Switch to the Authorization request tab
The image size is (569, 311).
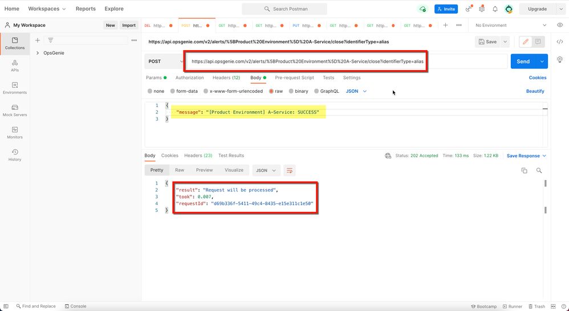click(x=189, y=77)
